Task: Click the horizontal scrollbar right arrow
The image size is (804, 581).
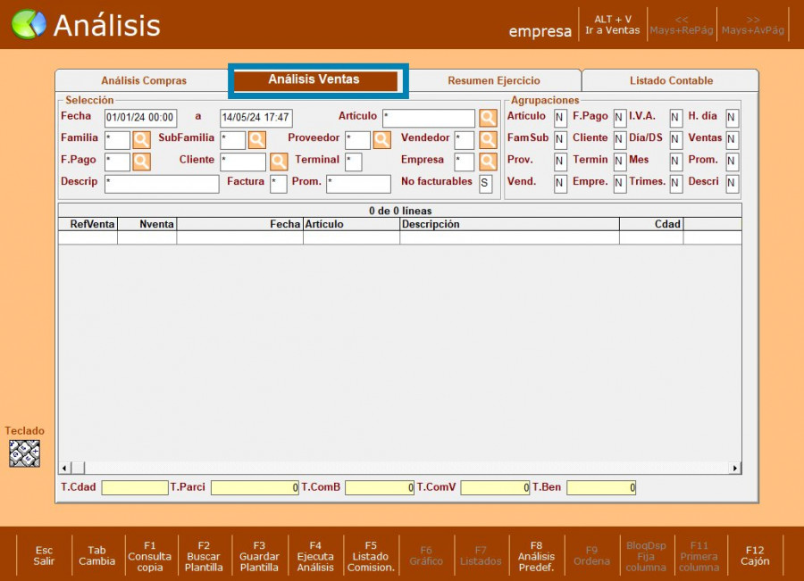Action: pyautogui.click(x=735, y=468)
